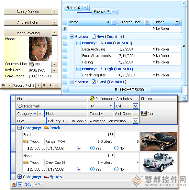Select No for Nissan automatic transmission
Image resolution: width=189 pixels, height=190 pixels.
tap(116, 169)
